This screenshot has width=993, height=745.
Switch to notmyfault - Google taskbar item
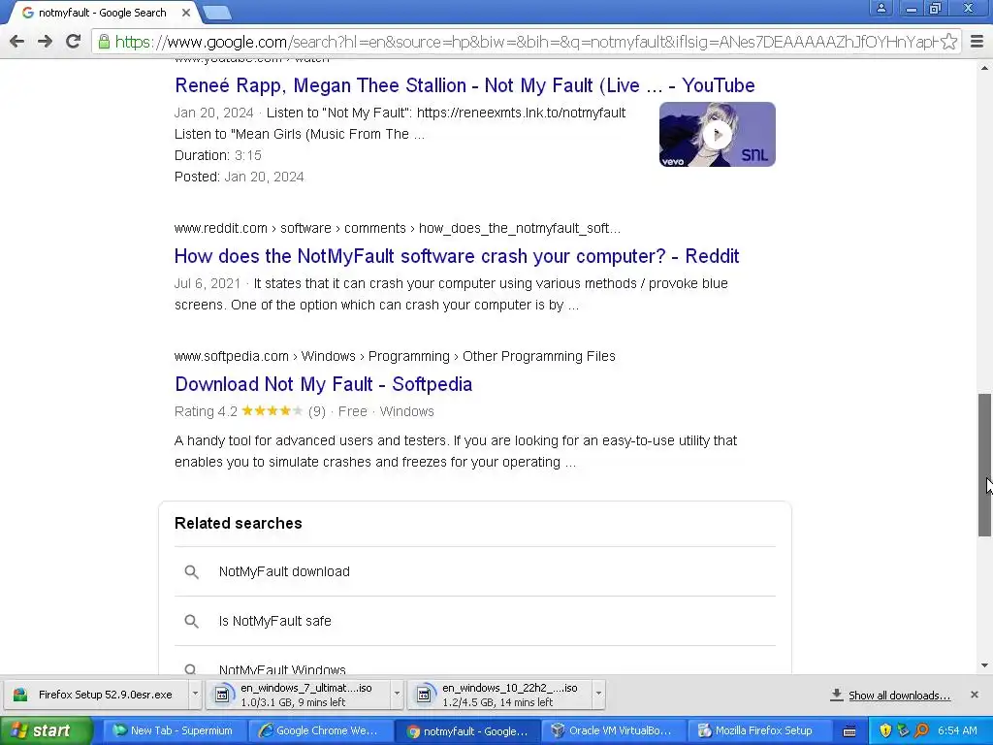click(x=466, y=730)
